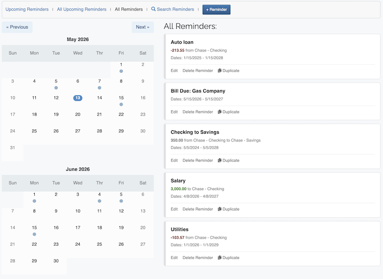Delete the Utilities reminder
The width and height of the screenshot is (383, 279).
coord(198,258)
